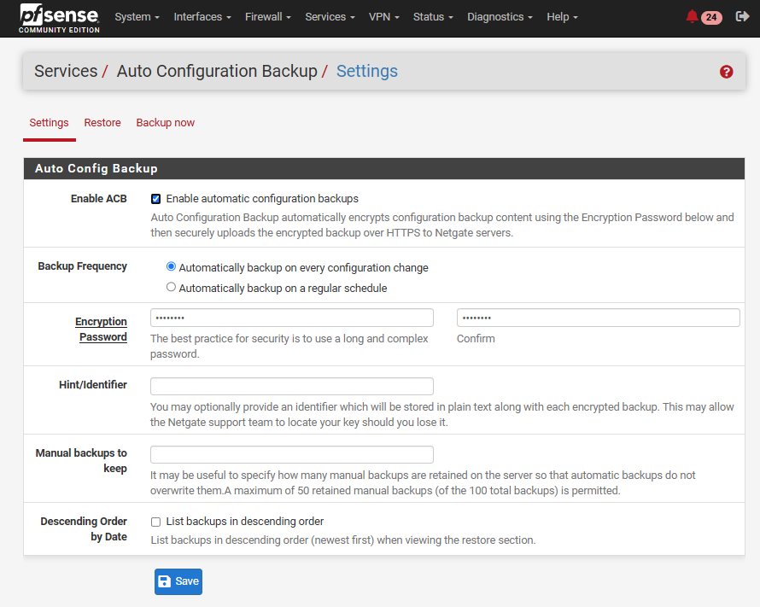Expand the Diagnostics dropdown menu

(x=500, y=17)
